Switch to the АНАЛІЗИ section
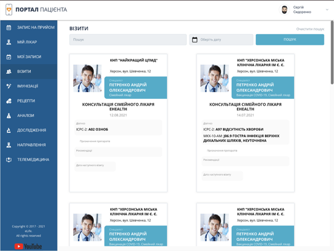 [x=29, y=116]
